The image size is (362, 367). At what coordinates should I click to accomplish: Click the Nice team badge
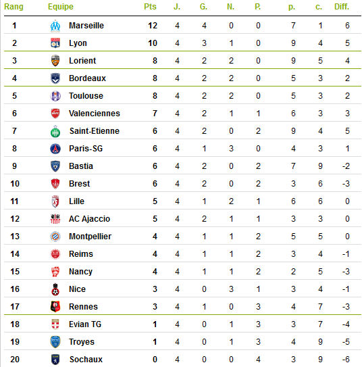pos(55,289)
